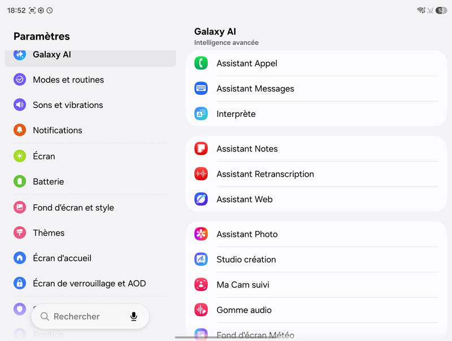Tap the gear icon in status bar
452x341 pixels.
coord(41,11)
